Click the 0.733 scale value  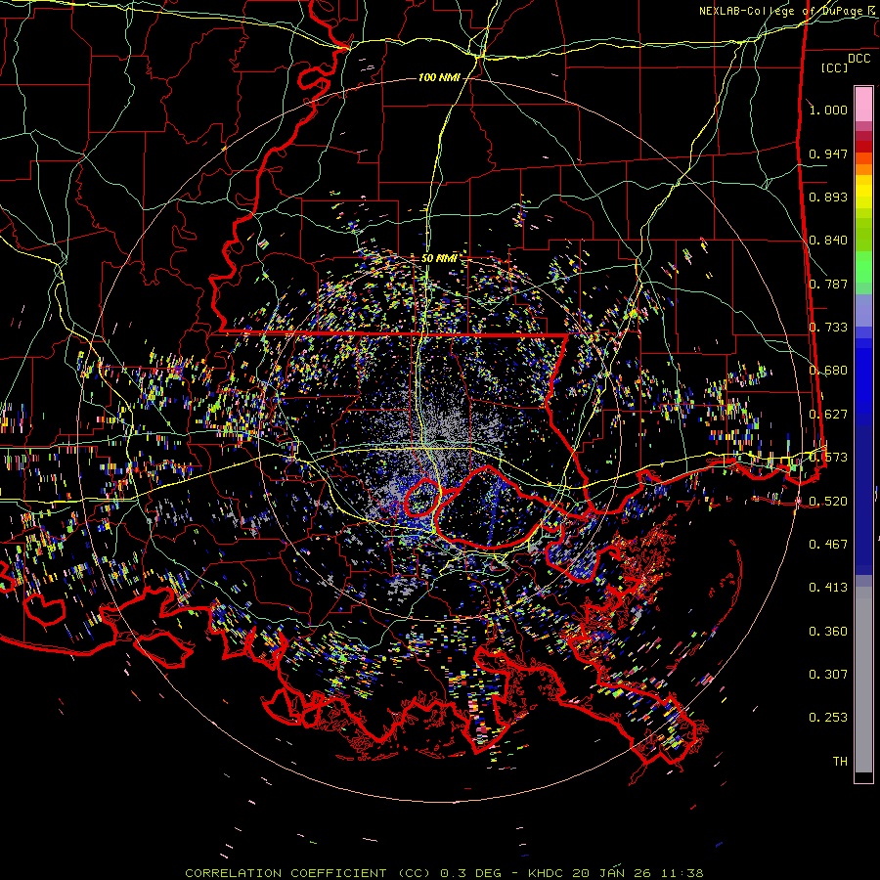828,328
